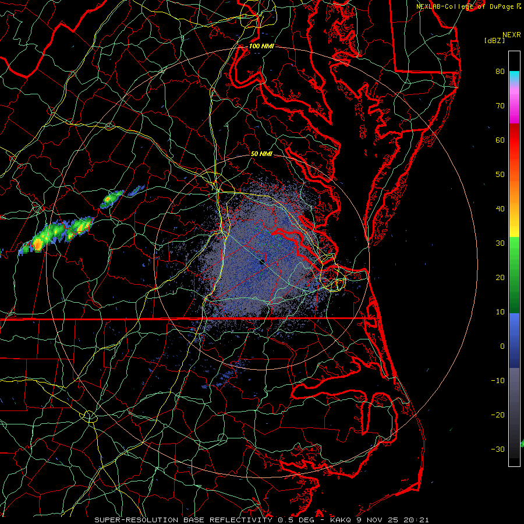Click the 50 NMI range ring label
Viewport: 524px width, 524px height.
[261, 154]
